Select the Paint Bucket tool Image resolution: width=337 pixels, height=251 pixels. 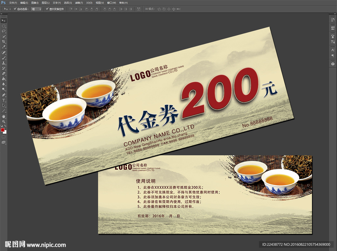tap(4, 79)
